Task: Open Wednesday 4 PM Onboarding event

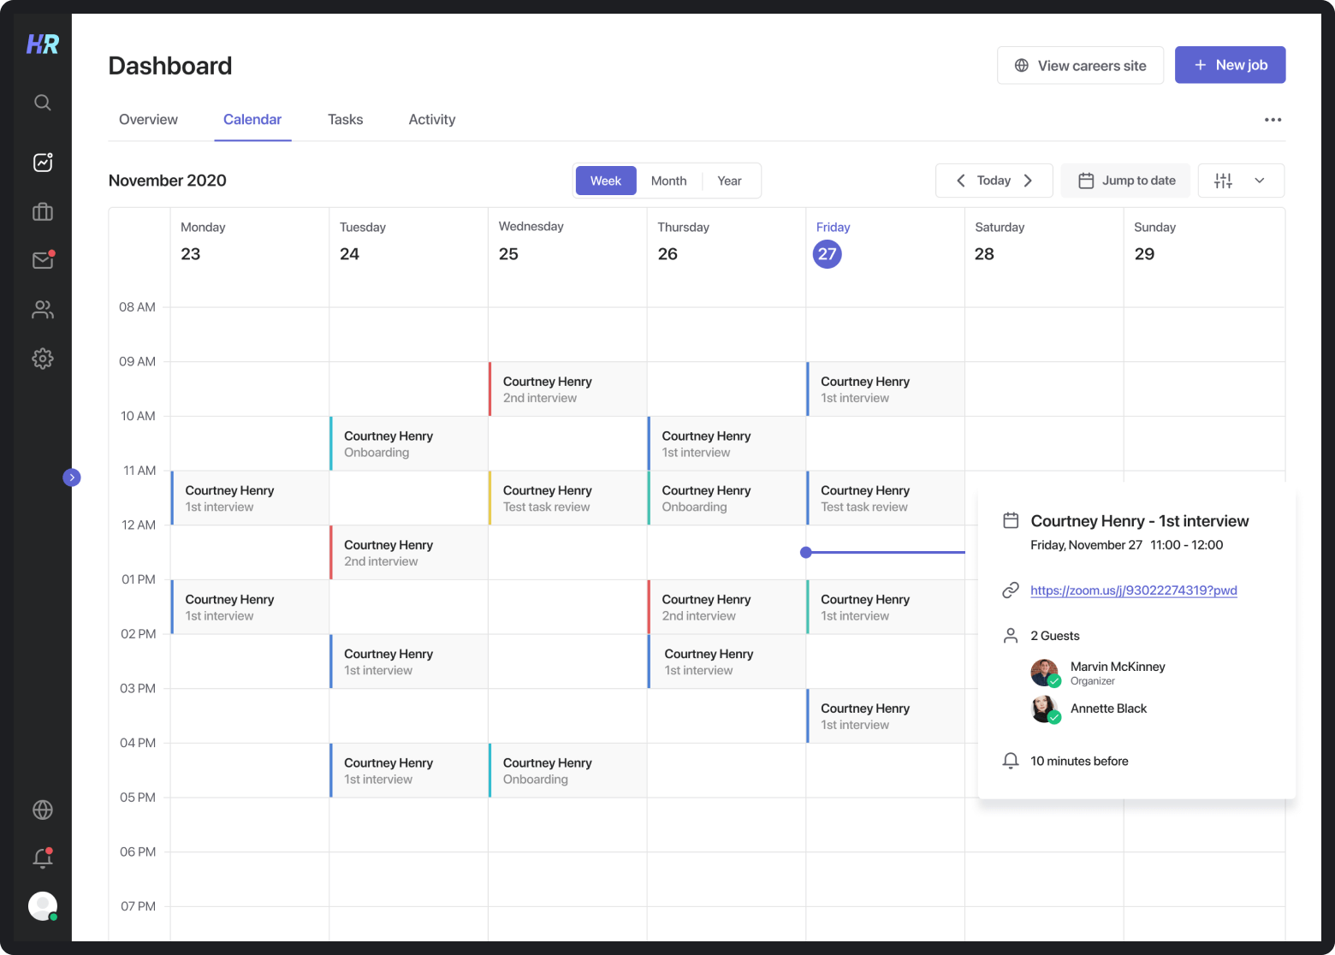Action: click(567, 770)
